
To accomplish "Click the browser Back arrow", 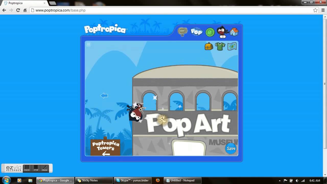I will pos(4,10).
